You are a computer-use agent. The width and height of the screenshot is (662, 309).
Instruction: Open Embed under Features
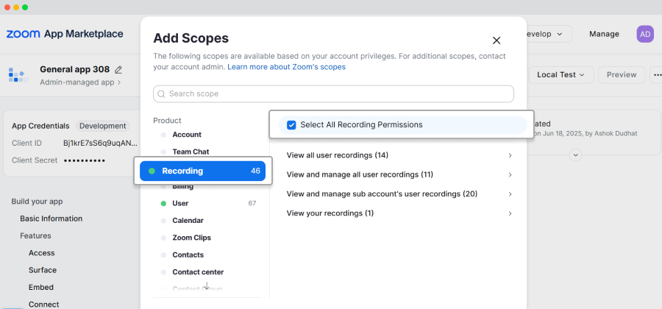(x=41, y=288)
